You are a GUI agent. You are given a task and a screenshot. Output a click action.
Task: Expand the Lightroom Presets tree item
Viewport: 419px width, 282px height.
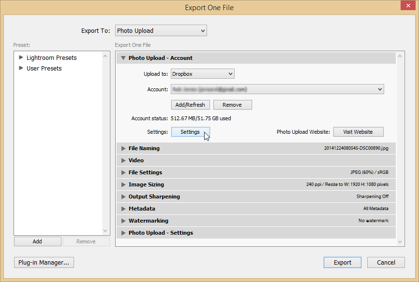[21, 57]
